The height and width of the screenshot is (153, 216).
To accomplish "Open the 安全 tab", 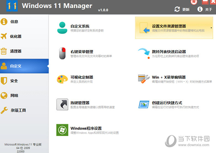I will pos(24,81).
